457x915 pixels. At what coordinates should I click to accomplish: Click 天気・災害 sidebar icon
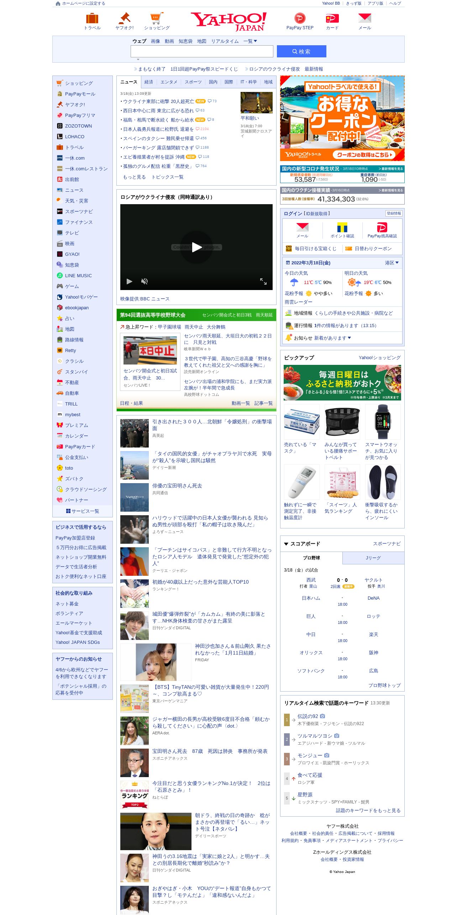coord(60,201)
